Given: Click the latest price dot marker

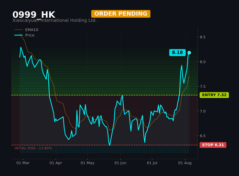Looking at the screenshot, I should point(189,52).
